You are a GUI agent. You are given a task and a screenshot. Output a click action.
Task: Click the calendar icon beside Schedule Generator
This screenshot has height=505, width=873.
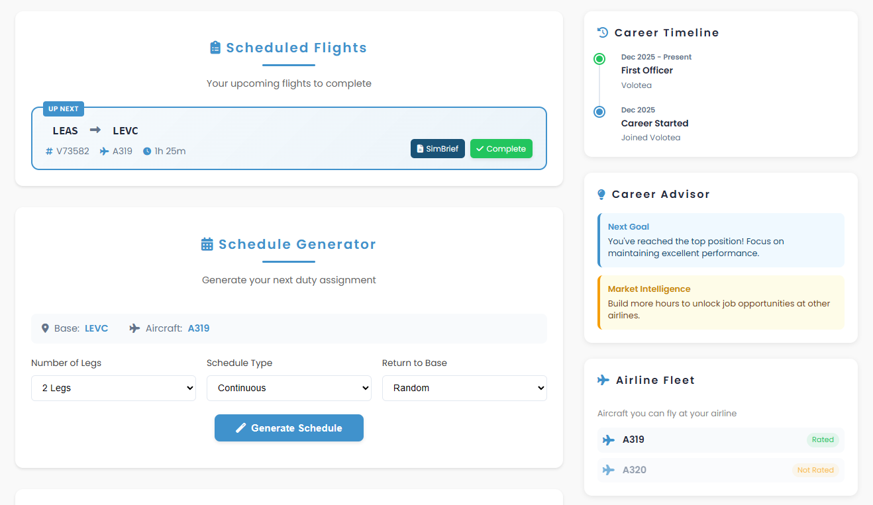pyautogui.click(x=207, y=244)
